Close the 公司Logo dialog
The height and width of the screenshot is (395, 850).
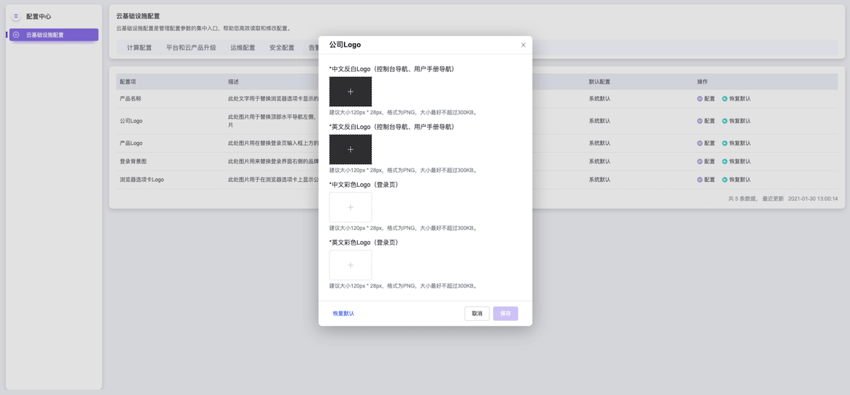523,45
